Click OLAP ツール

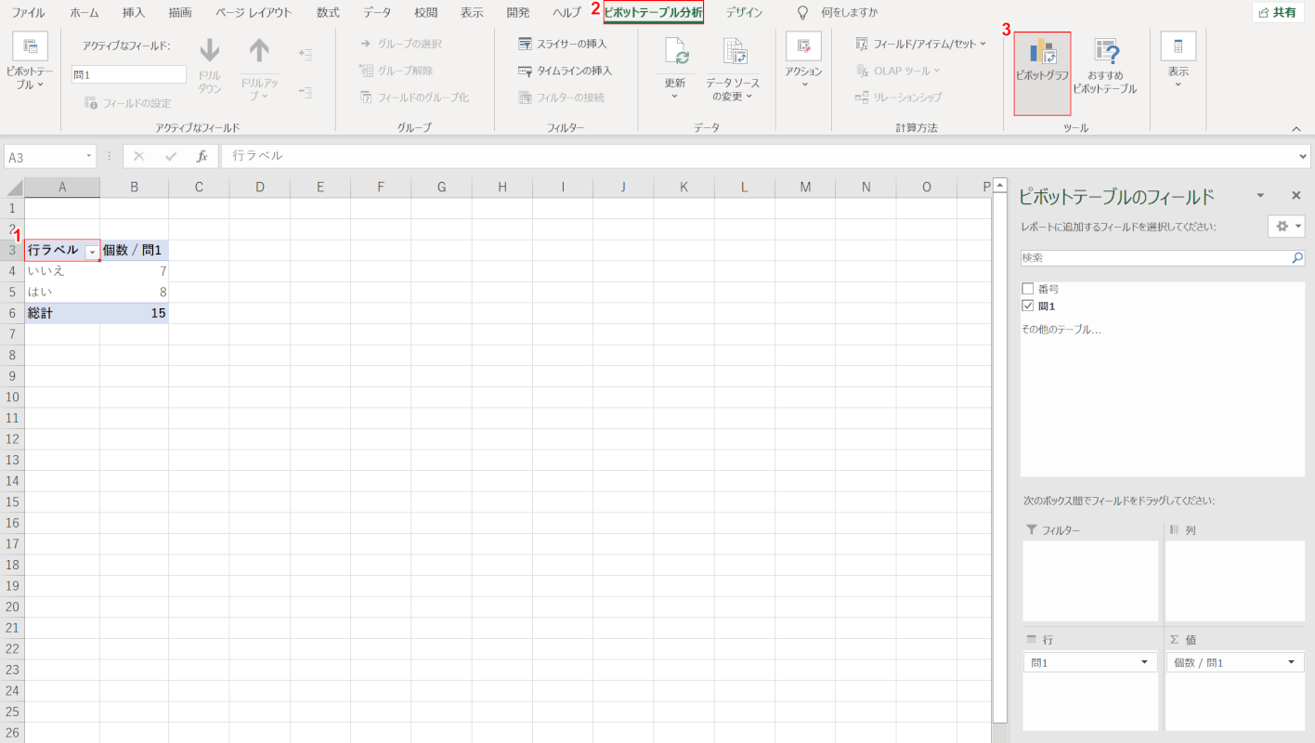pos(897,71)
